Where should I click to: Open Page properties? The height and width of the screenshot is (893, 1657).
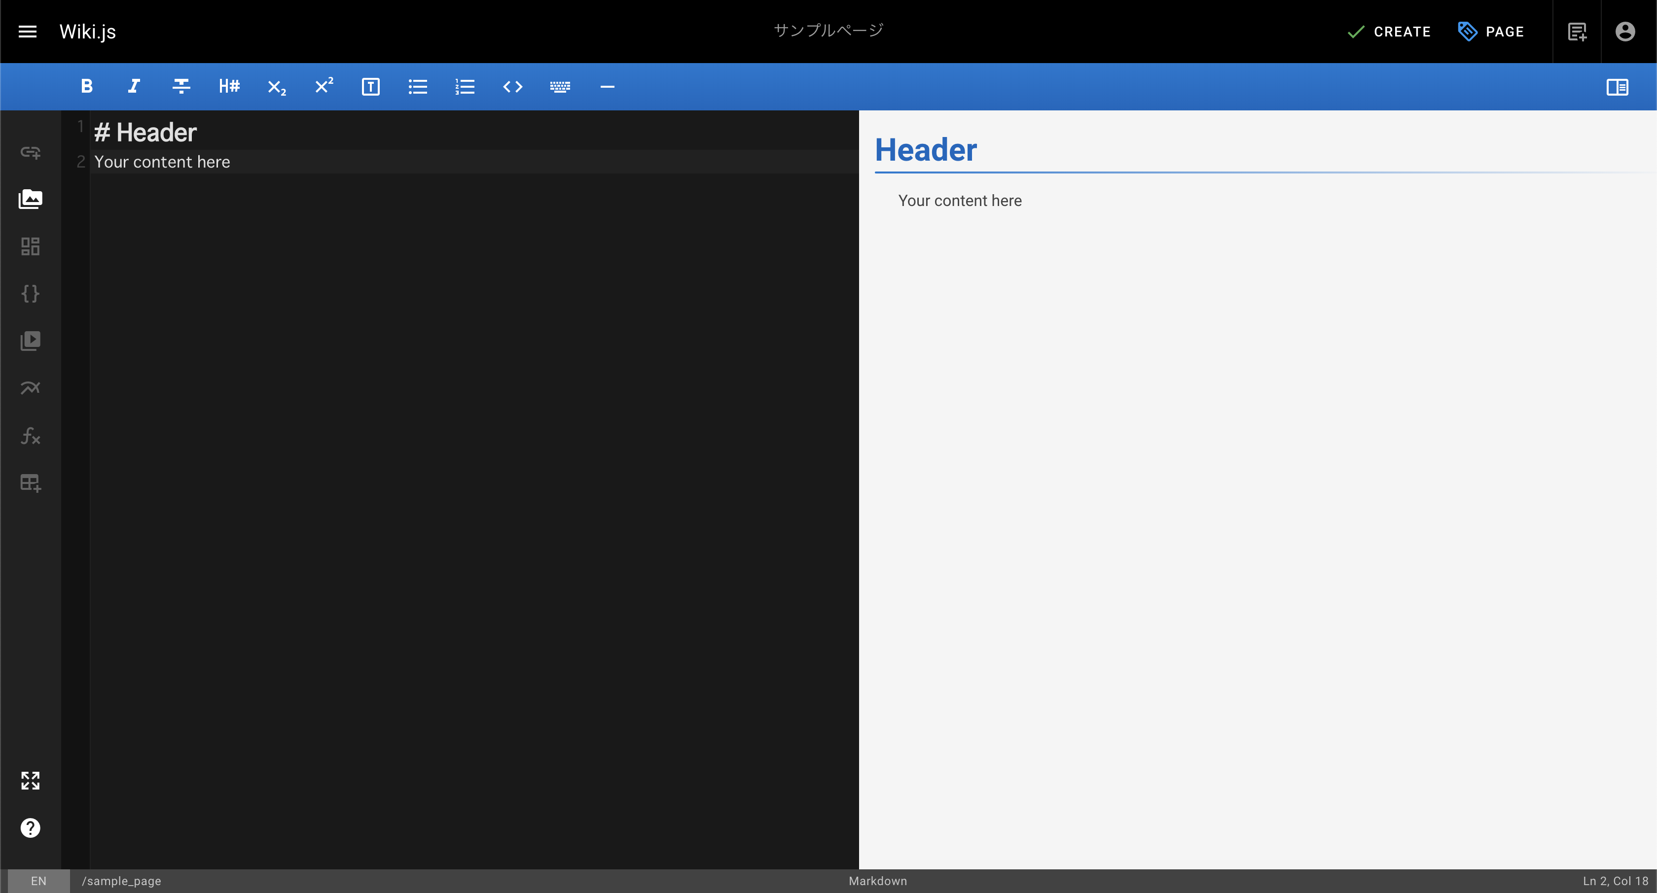1491,32
